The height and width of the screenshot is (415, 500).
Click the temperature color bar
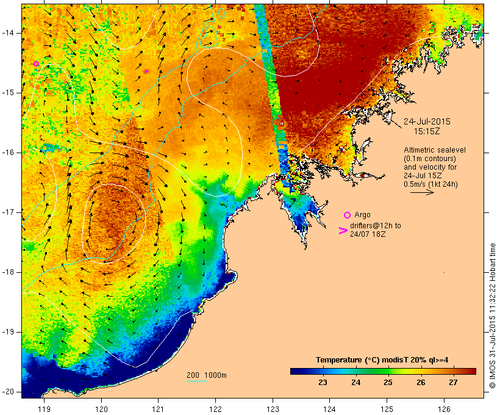pos(383,371)
